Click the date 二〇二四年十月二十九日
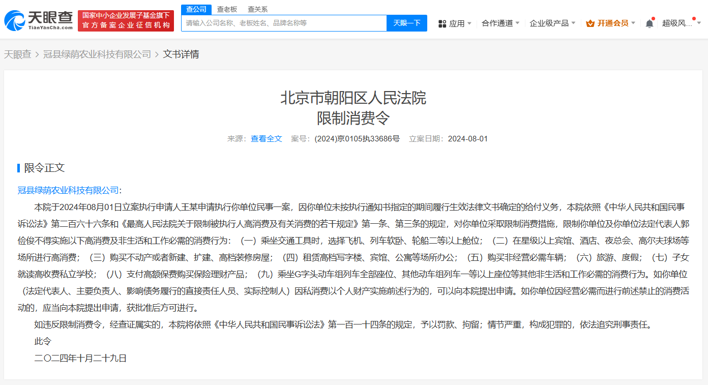This screenshot has width=708, height=385. coord(80,358)
